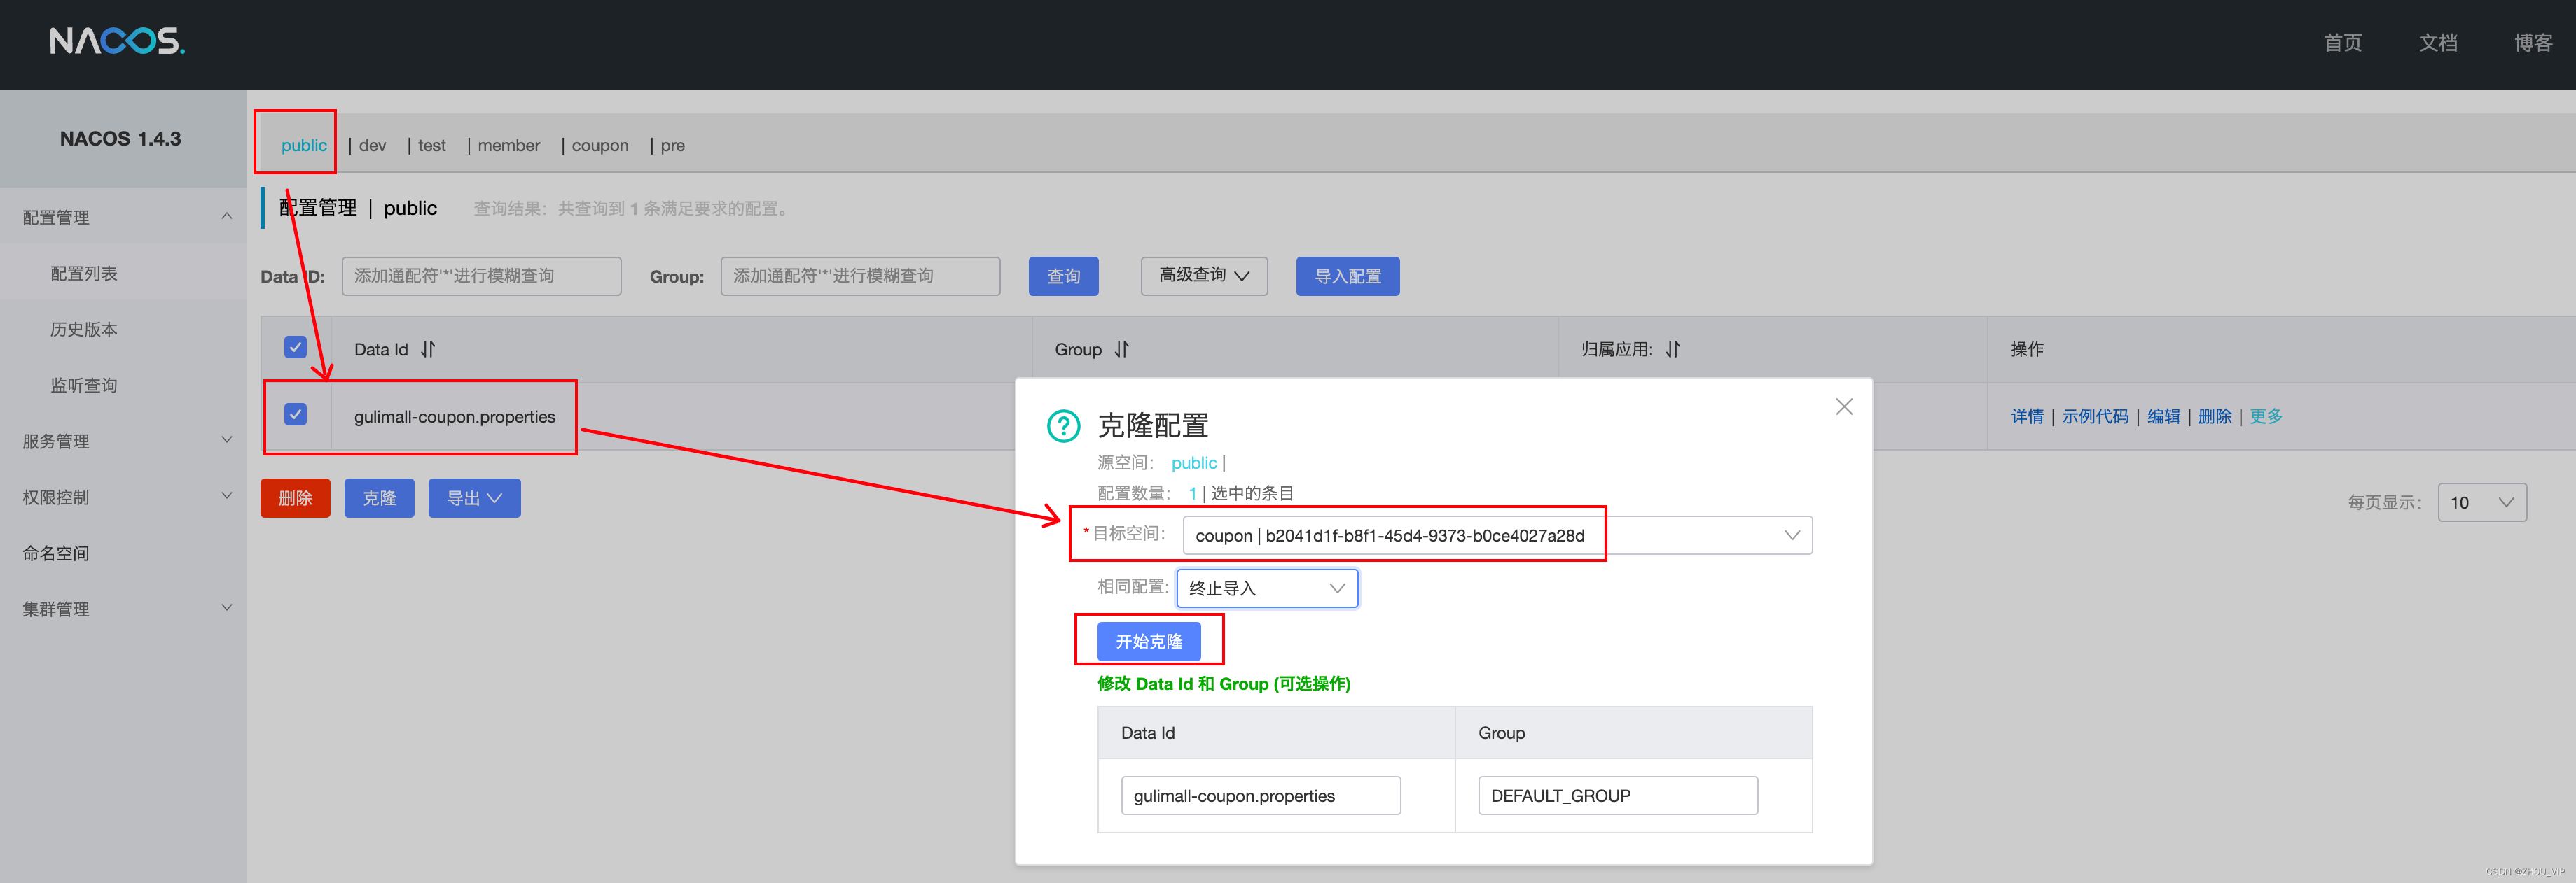Click the 编辑 link in the operations column
Screen dimensions: 2576x883
coord(2163,416)
